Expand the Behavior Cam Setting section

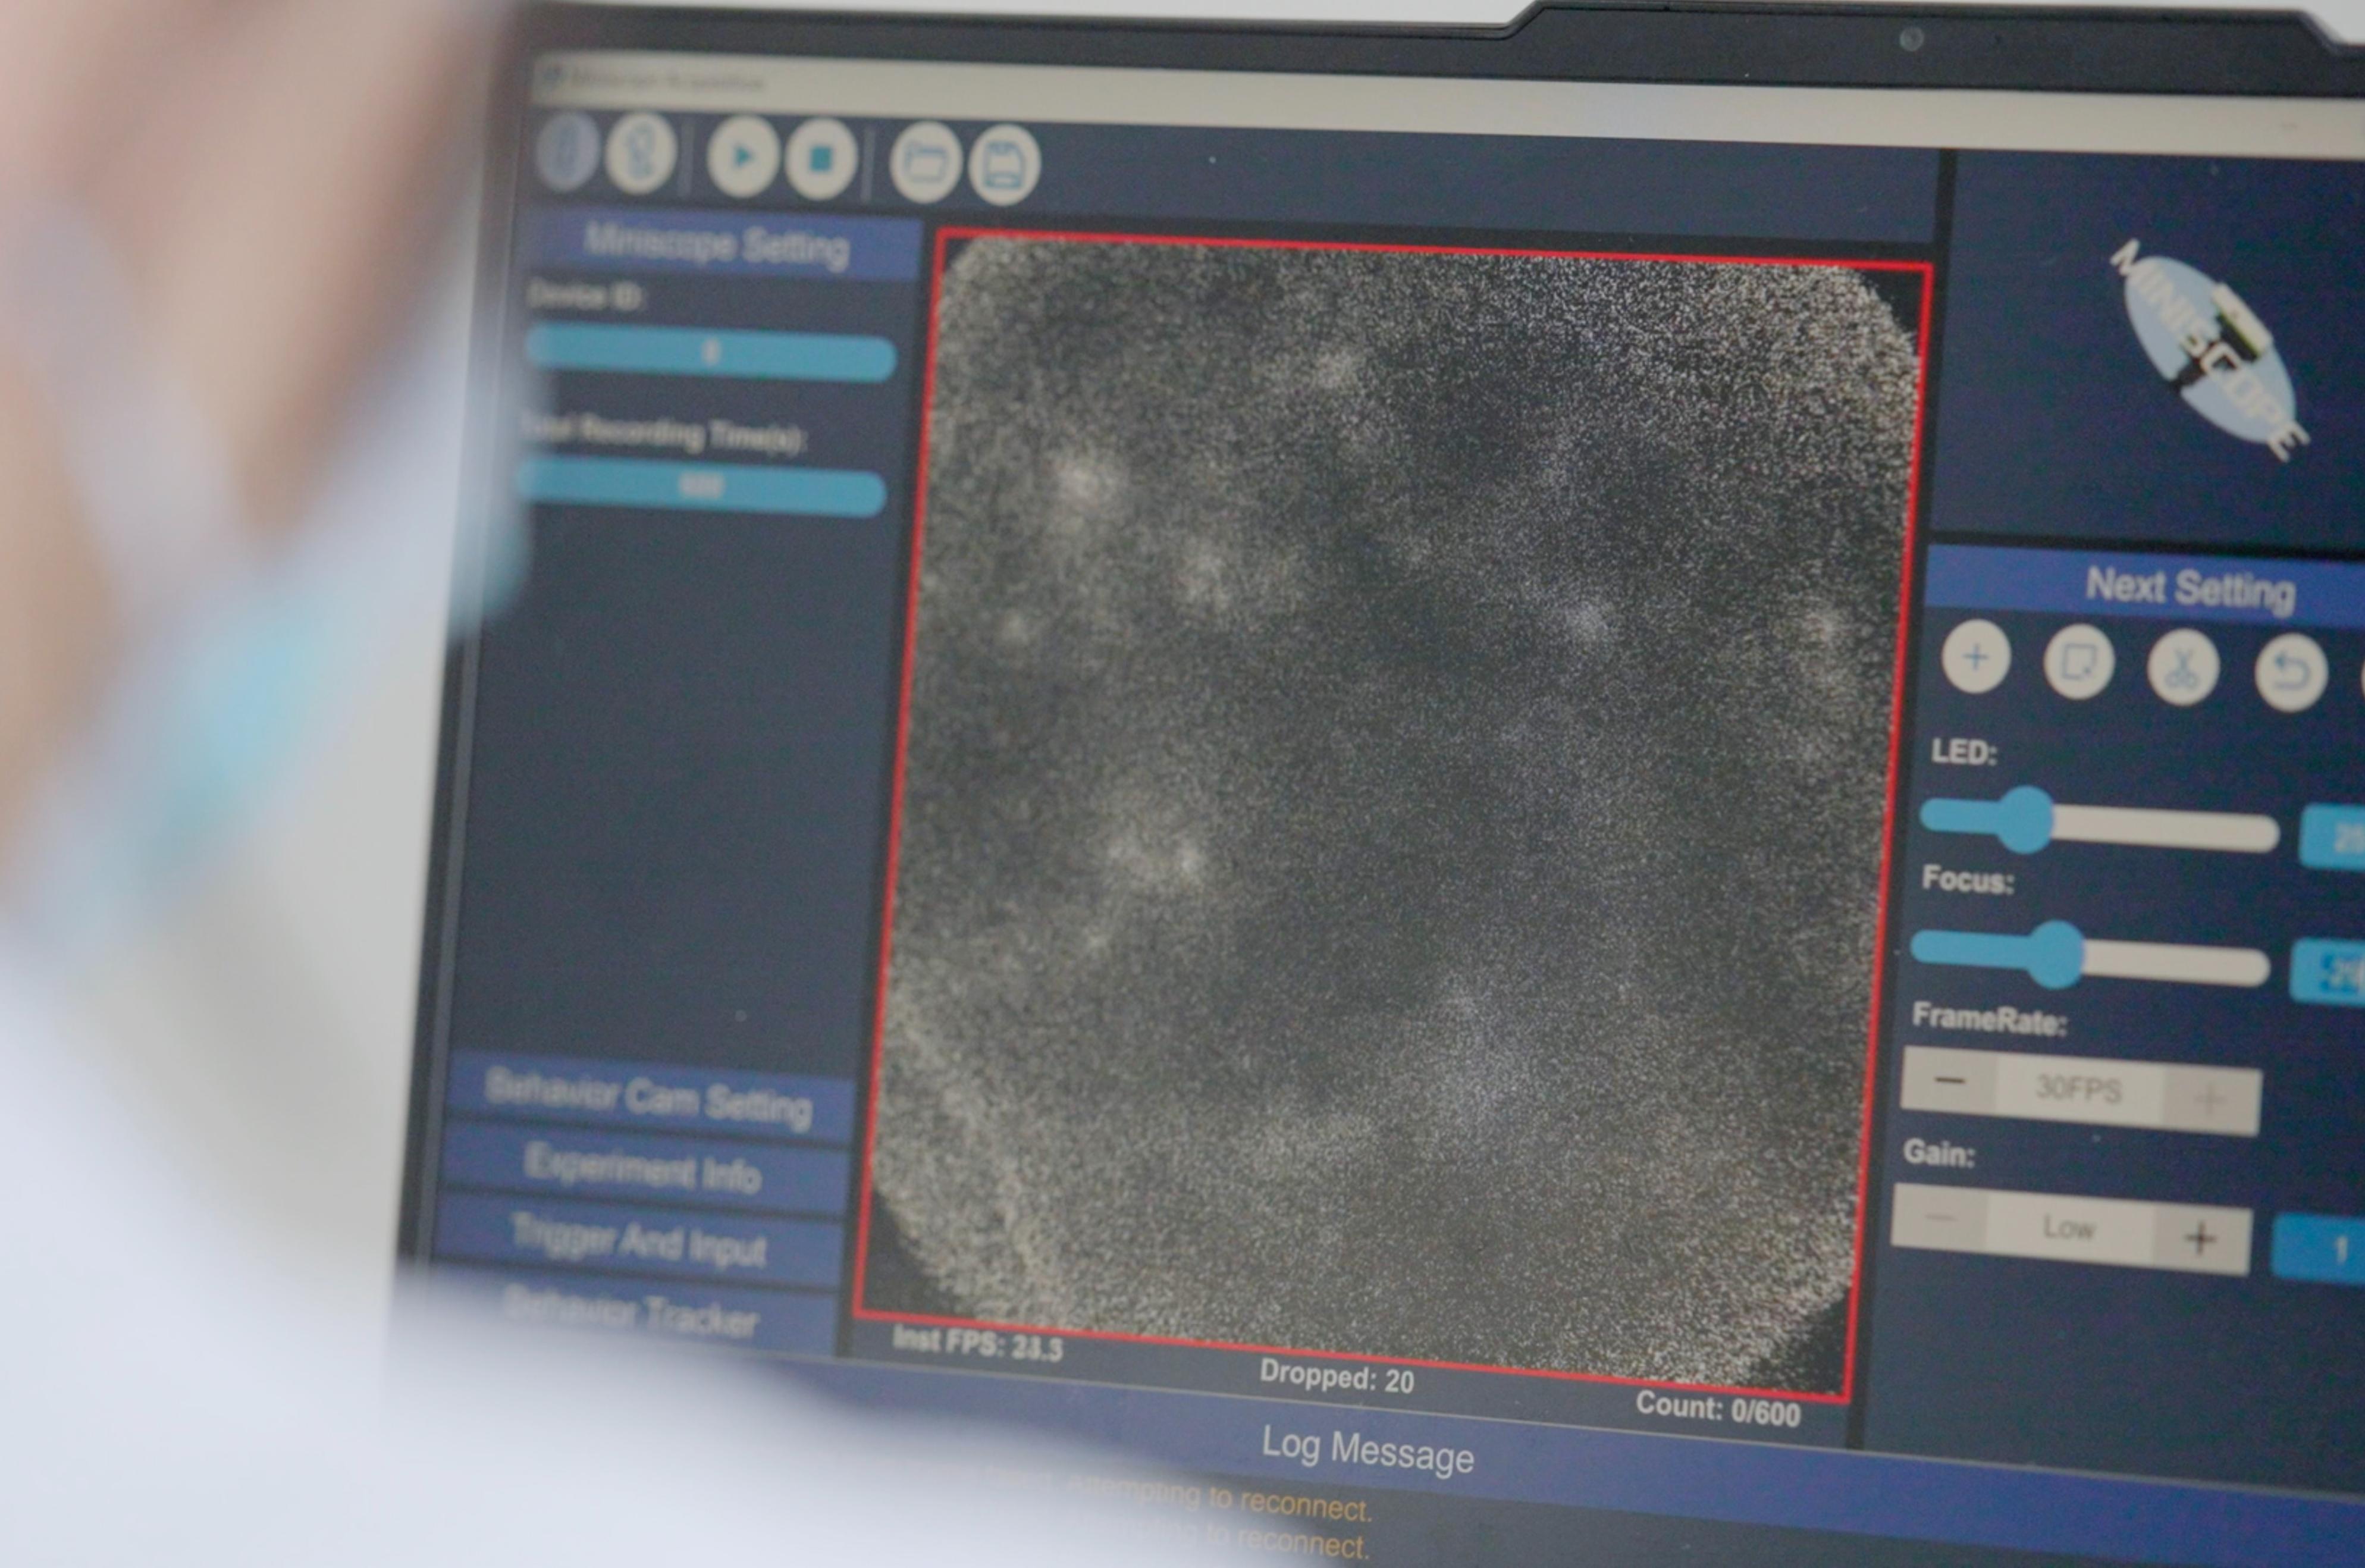648,1099
